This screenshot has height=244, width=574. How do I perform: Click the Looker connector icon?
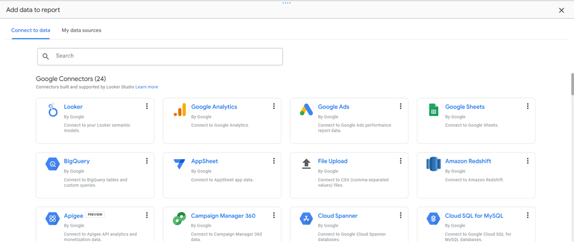point(53,110)
